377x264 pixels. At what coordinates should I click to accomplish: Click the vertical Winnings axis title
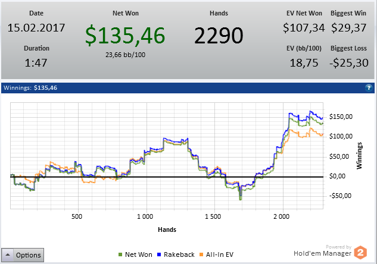359,156
